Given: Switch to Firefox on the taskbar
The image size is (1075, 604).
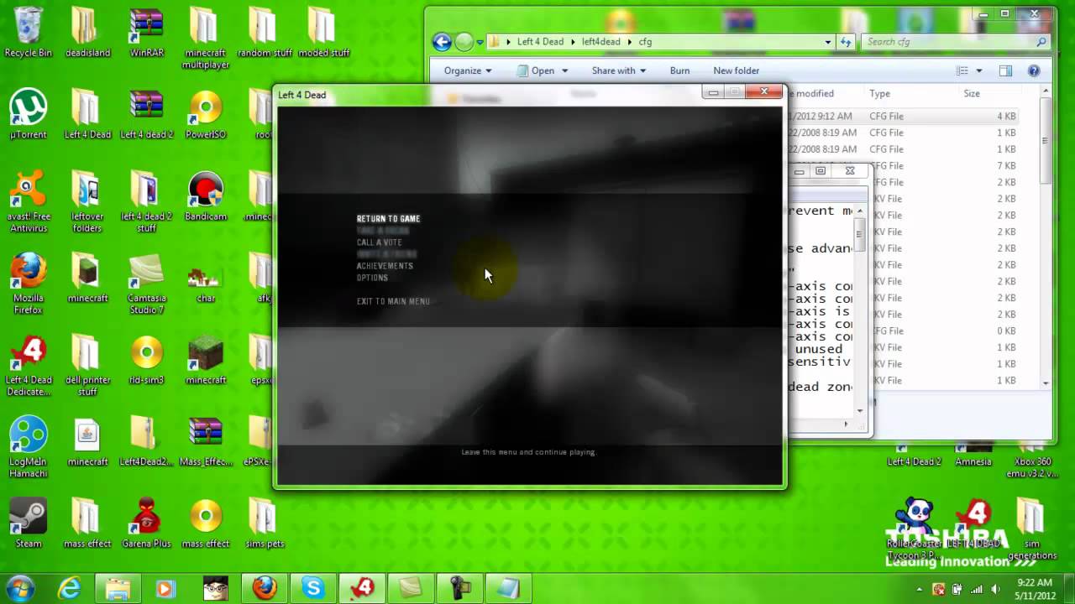Looking at the screenshot, I should (x=265, y=589).
